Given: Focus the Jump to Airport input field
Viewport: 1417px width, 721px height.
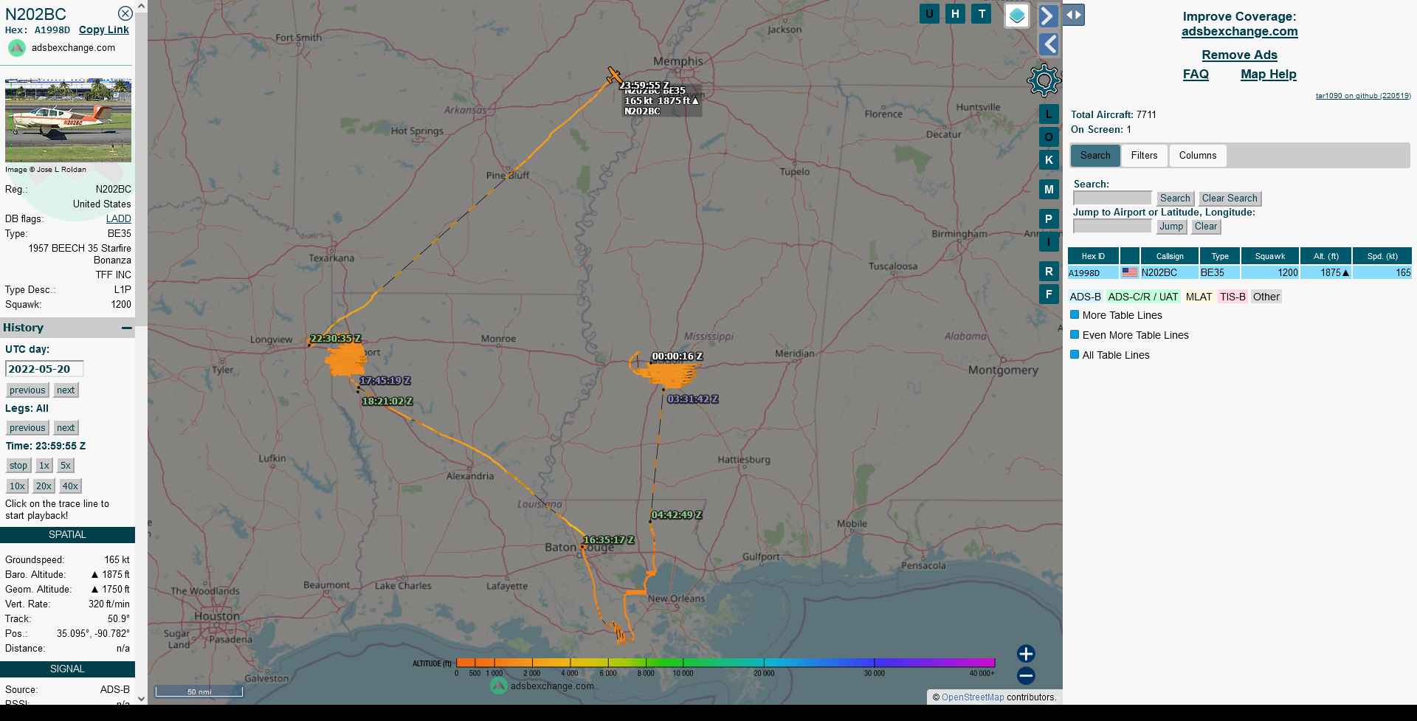Looking at the screenshot, I should [1112, 227].
